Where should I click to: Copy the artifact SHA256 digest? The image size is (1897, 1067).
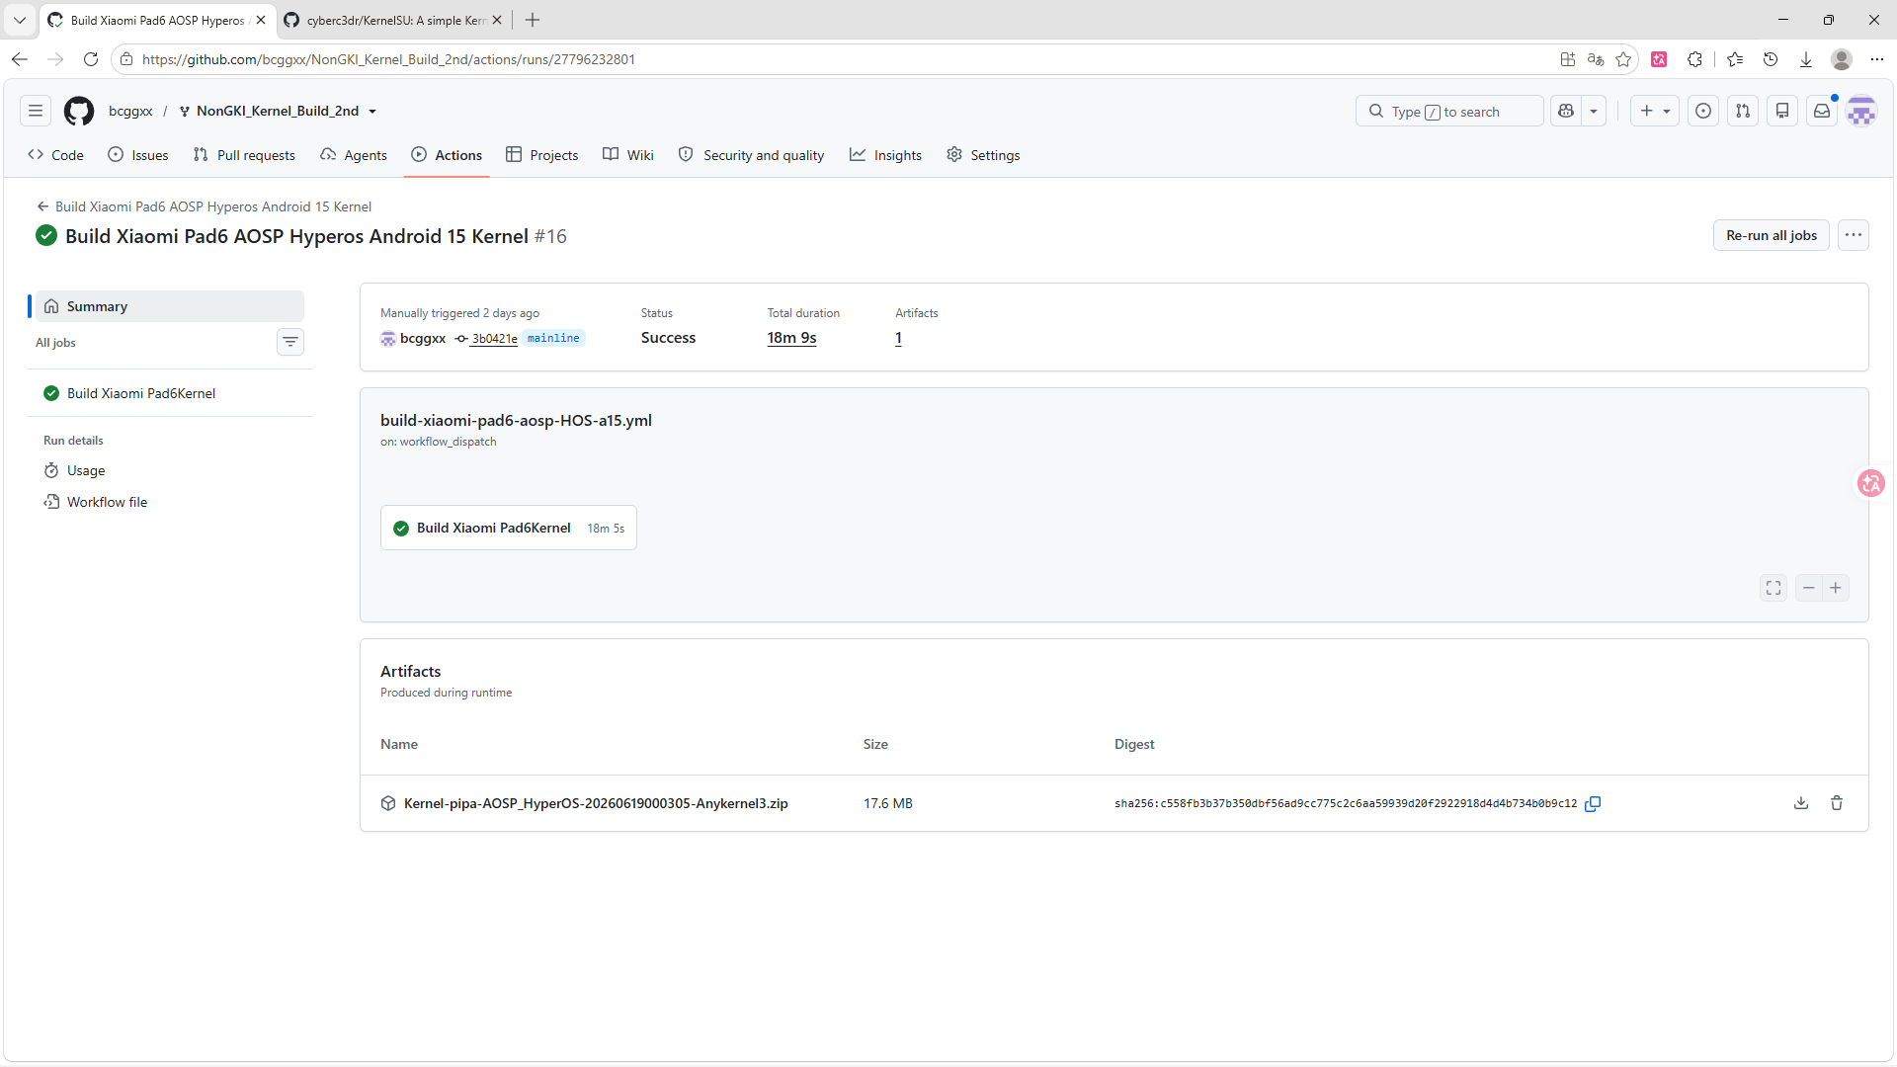pos(1593,804)
